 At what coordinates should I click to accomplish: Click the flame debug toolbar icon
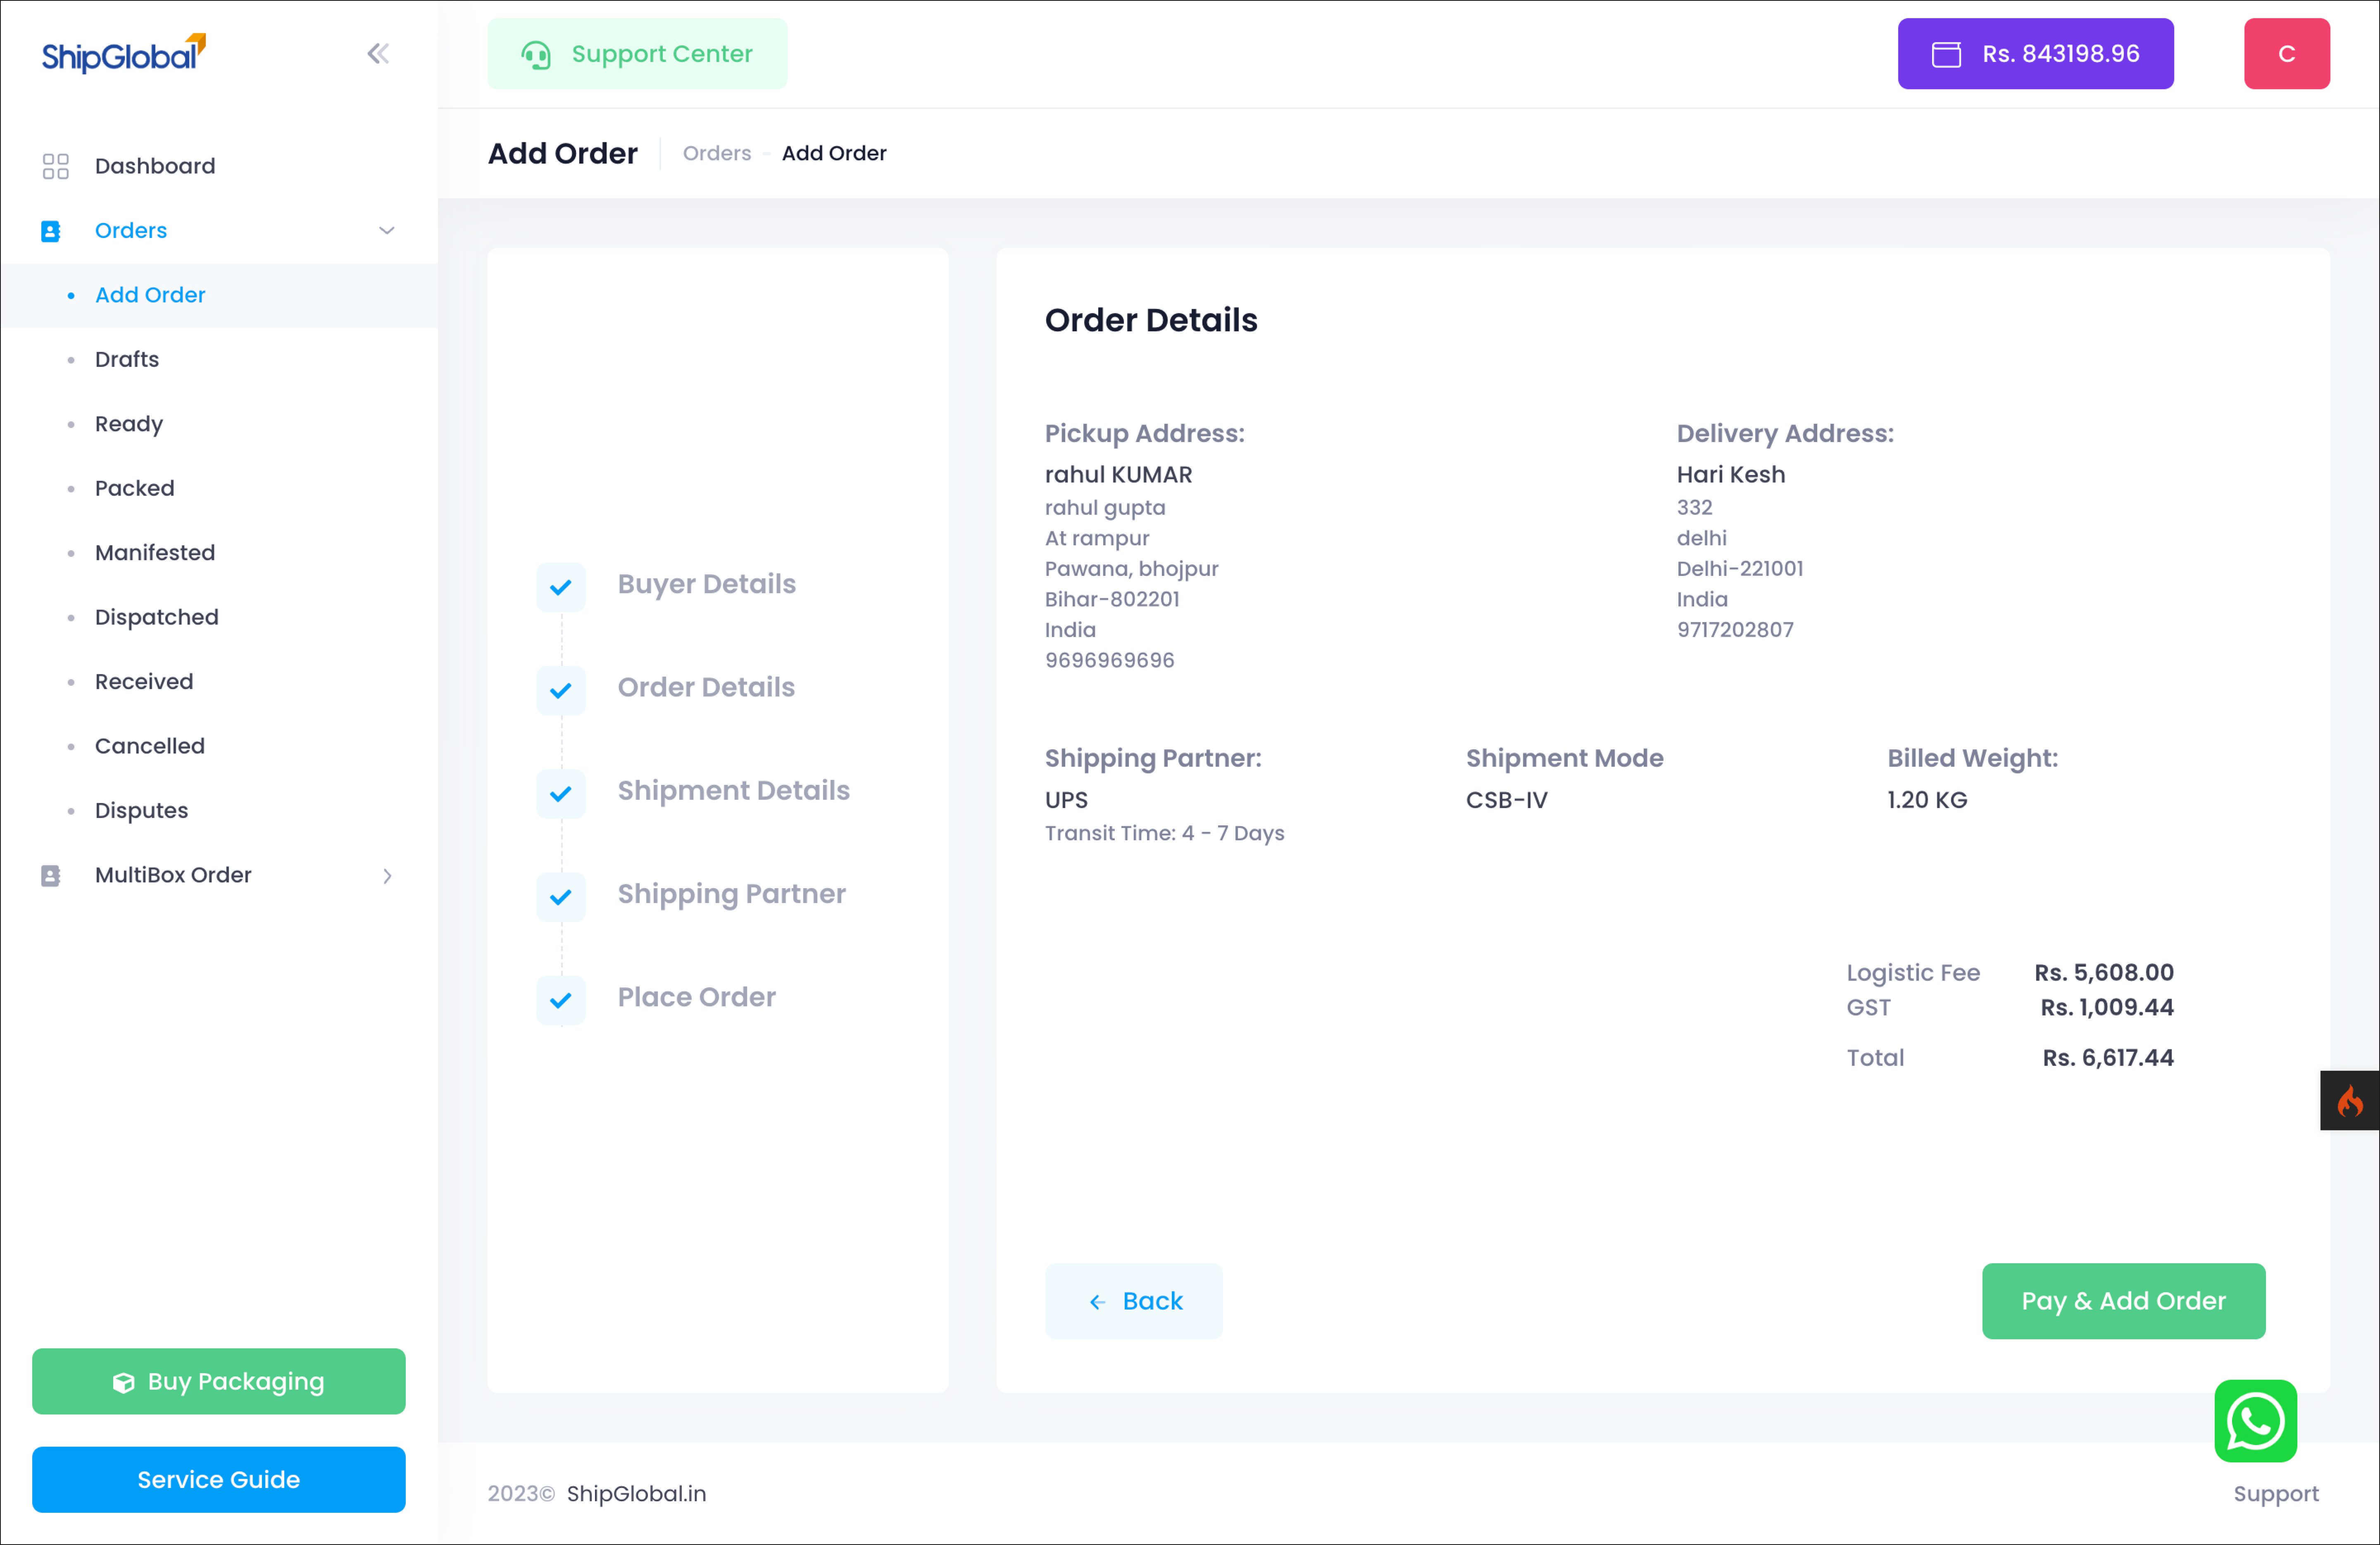click(2349, 1101)
